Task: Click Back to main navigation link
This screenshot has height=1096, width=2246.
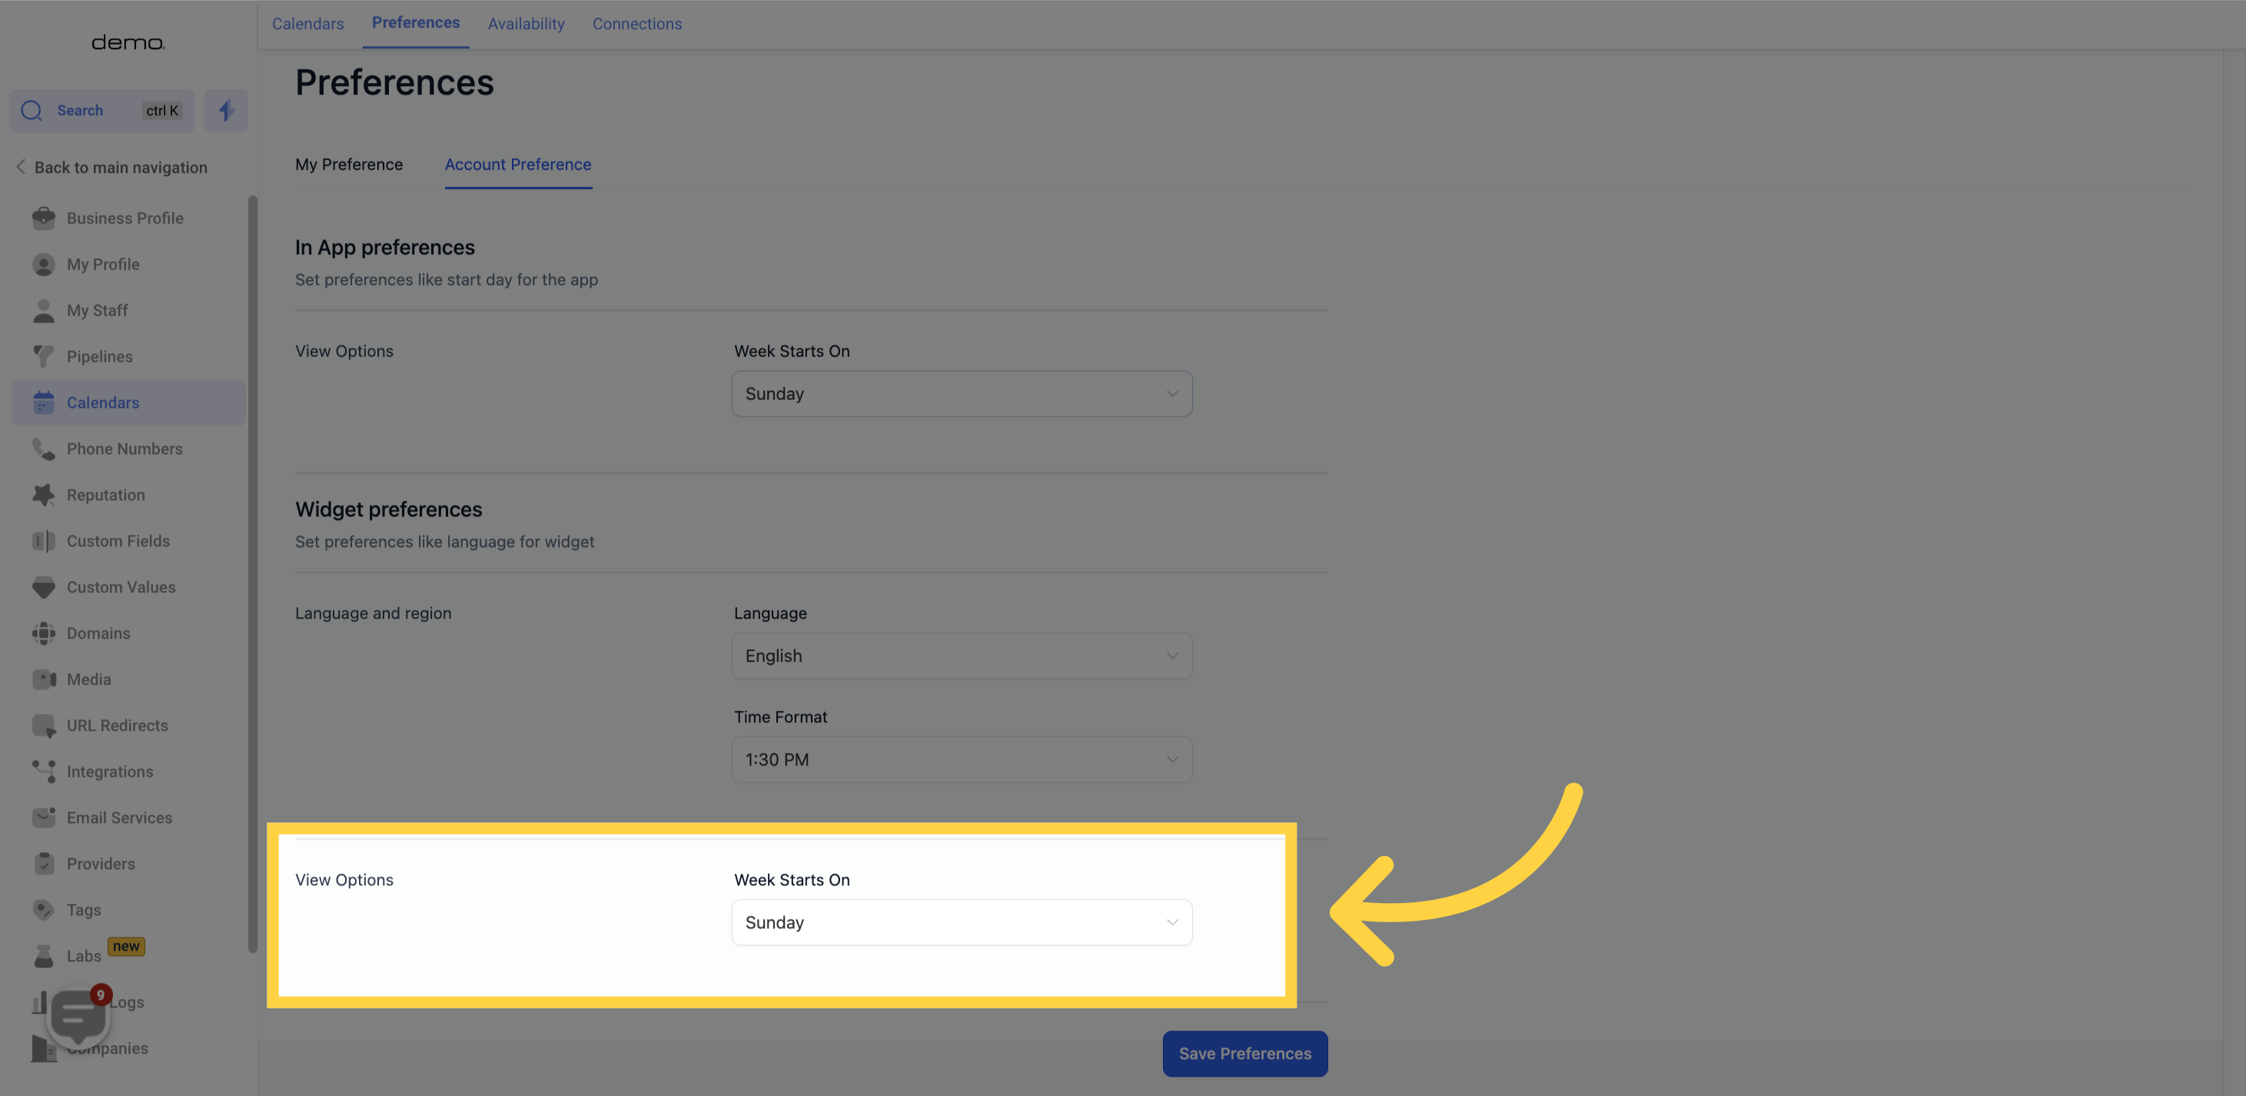Action: 121,168
